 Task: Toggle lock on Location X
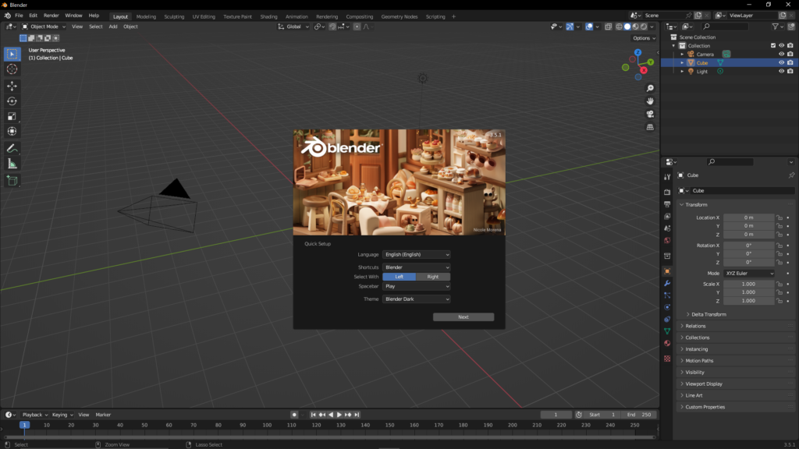tap(779, 218)
